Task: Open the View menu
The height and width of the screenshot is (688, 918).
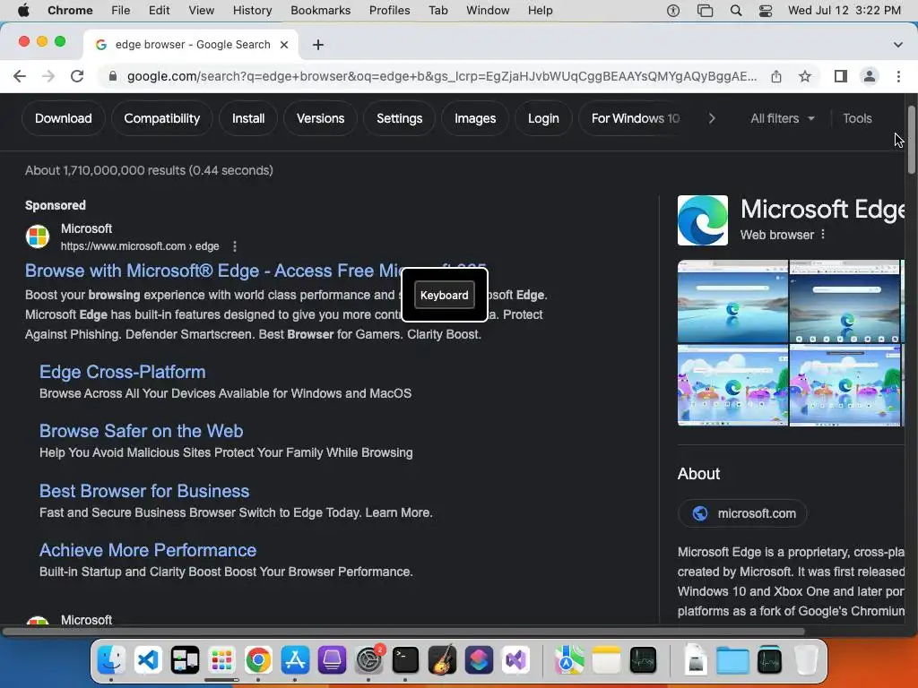Action: coord(201,11)
